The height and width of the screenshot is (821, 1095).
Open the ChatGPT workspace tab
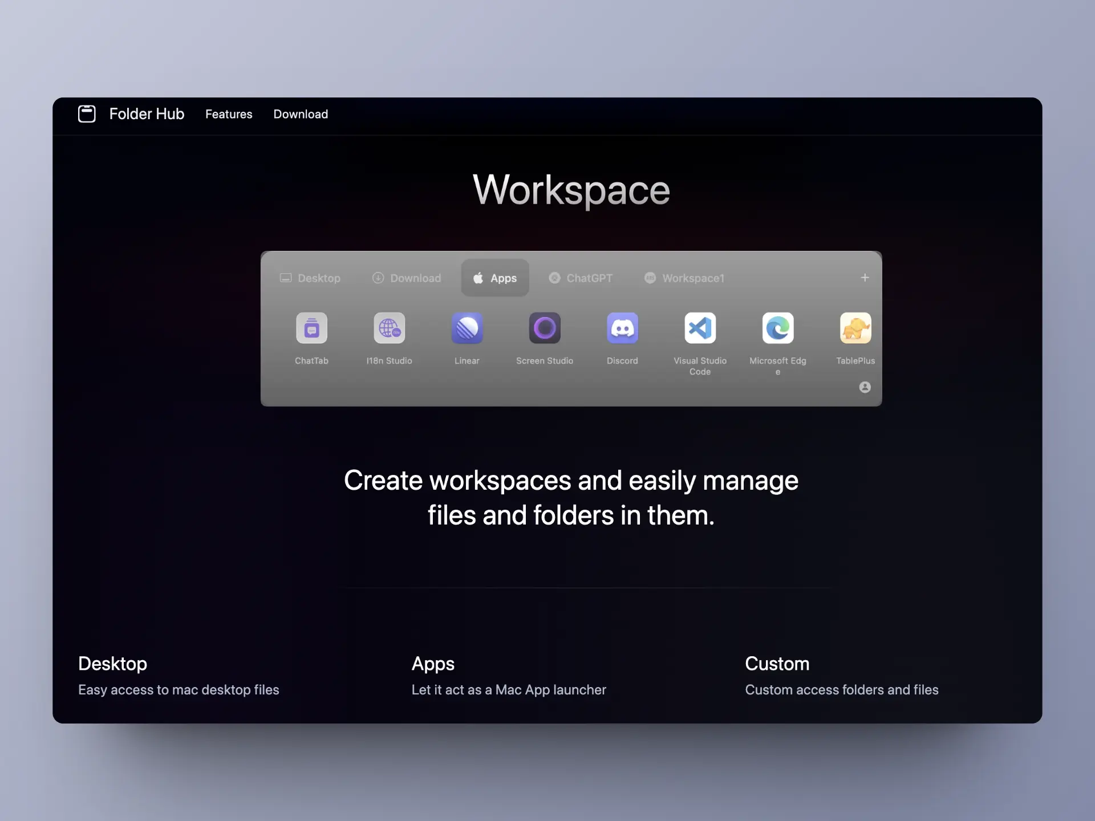[x=581, y=278]
